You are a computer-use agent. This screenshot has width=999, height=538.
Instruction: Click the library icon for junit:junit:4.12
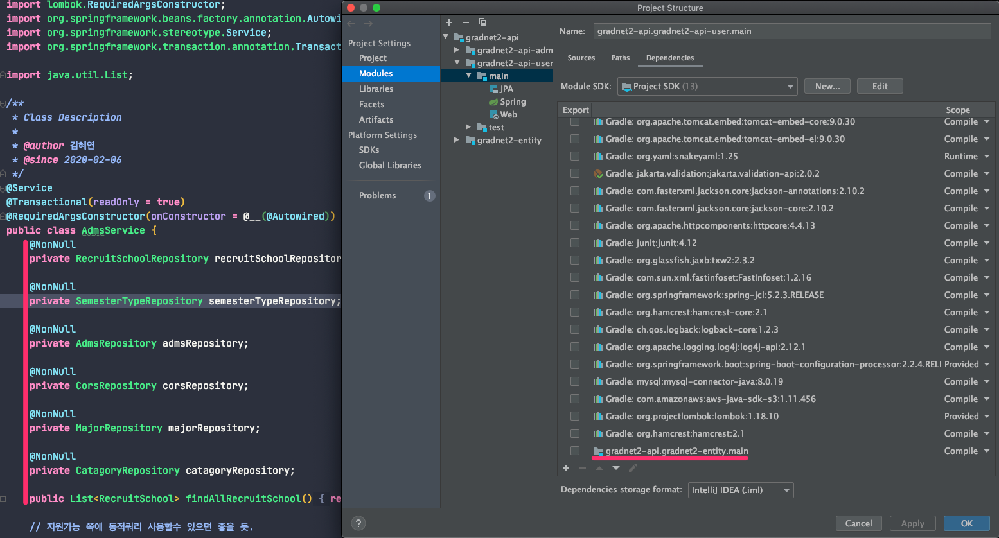click(x=598, y=243)
